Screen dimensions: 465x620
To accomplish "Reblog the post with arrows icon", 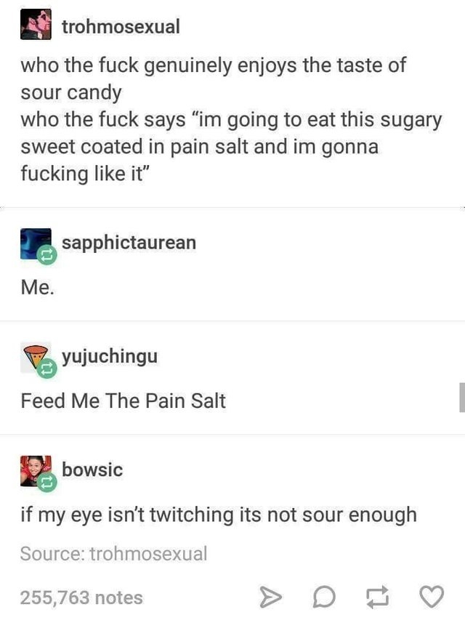I will [x=378, y=597].
